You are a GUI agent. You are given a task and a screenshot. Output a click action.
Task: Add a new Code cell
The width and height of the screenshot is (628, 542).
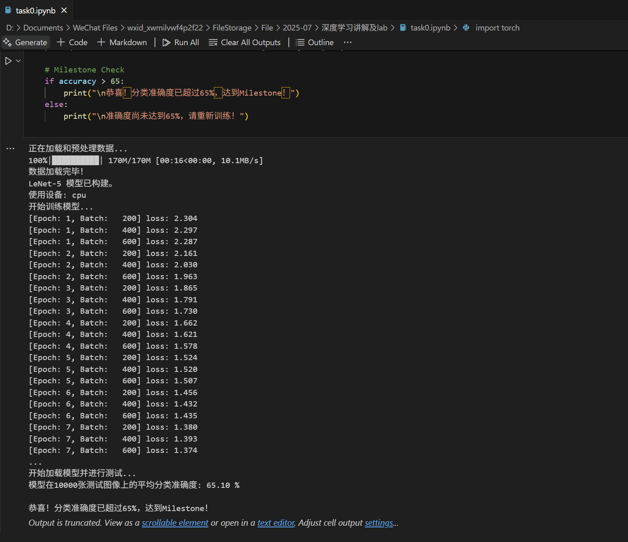coord(72,42)
